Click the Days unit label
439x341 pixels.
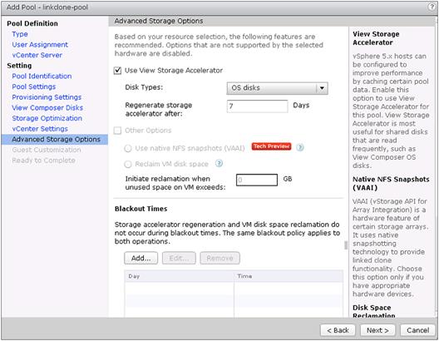301,106
